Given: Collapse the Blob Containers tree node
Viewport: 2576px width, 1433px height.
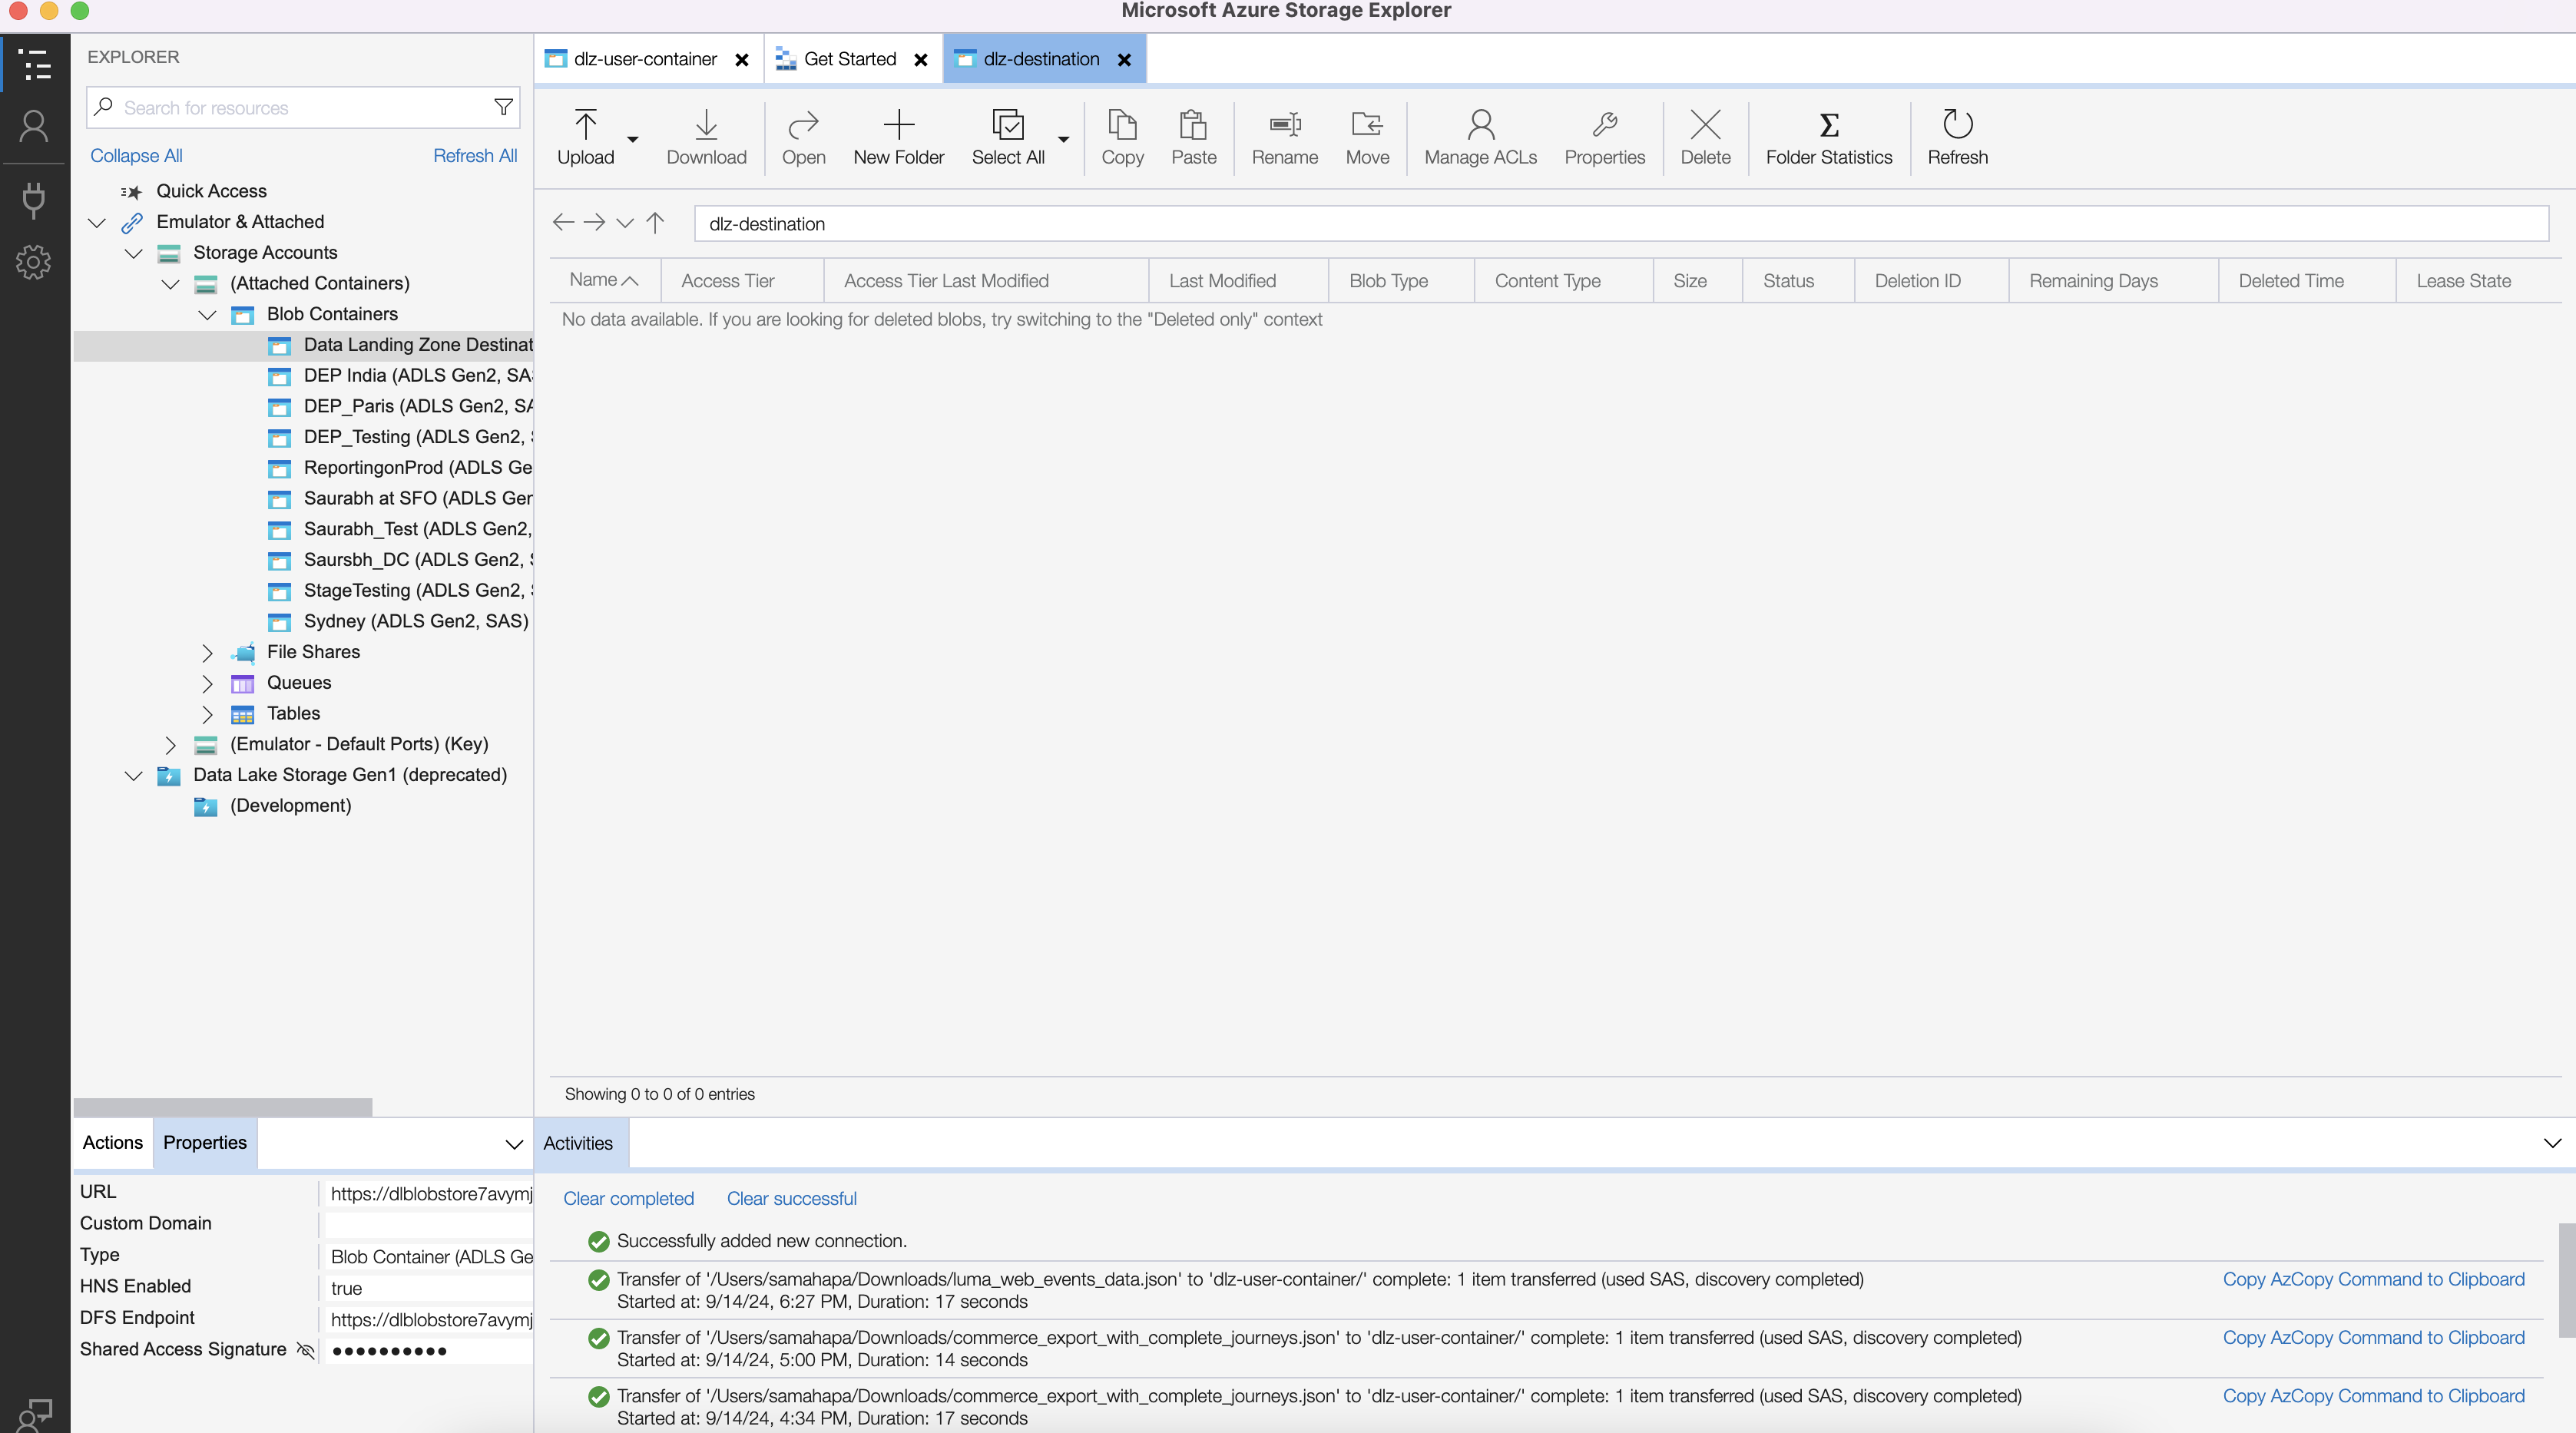Looking at the screenshot, I should click(207, 315).
